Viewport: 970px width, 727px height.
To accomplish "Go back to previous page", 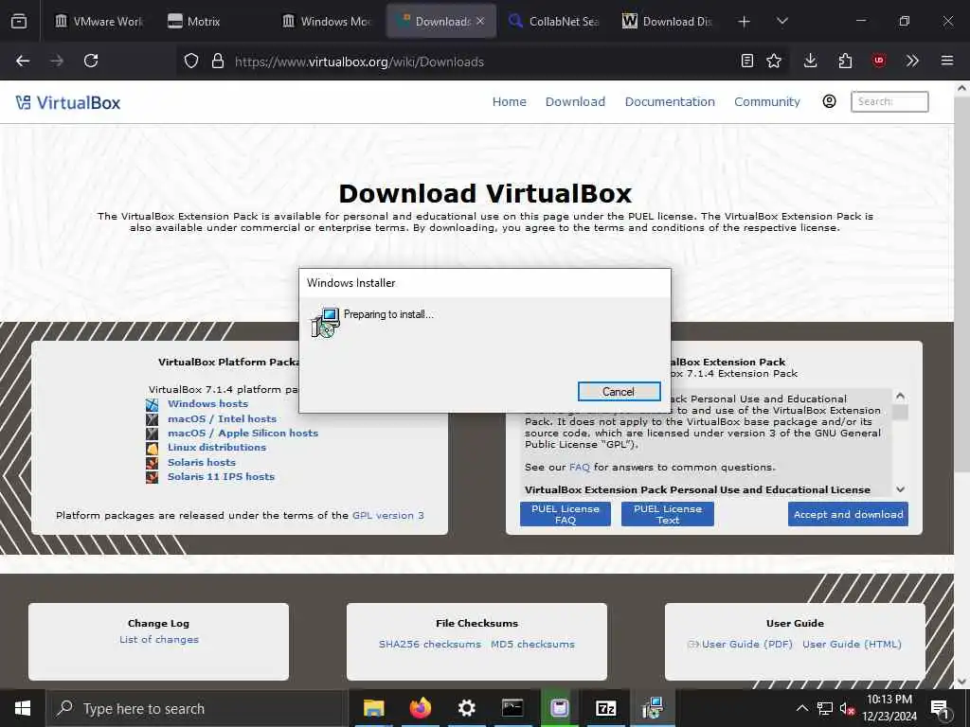I will (x=23, y=61).
